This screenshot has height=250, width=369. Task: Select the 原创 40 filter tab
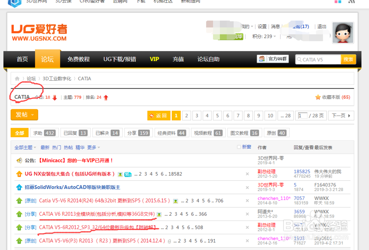[276, 133]
